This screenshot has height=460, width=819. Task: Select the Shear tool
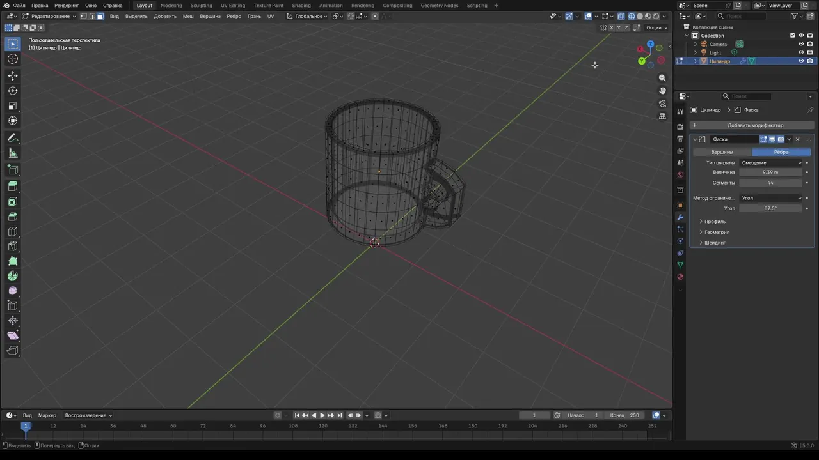[13, 335]
